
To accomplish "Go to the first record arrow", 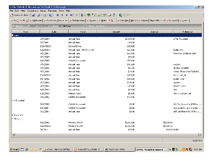I will click(58, 15).
